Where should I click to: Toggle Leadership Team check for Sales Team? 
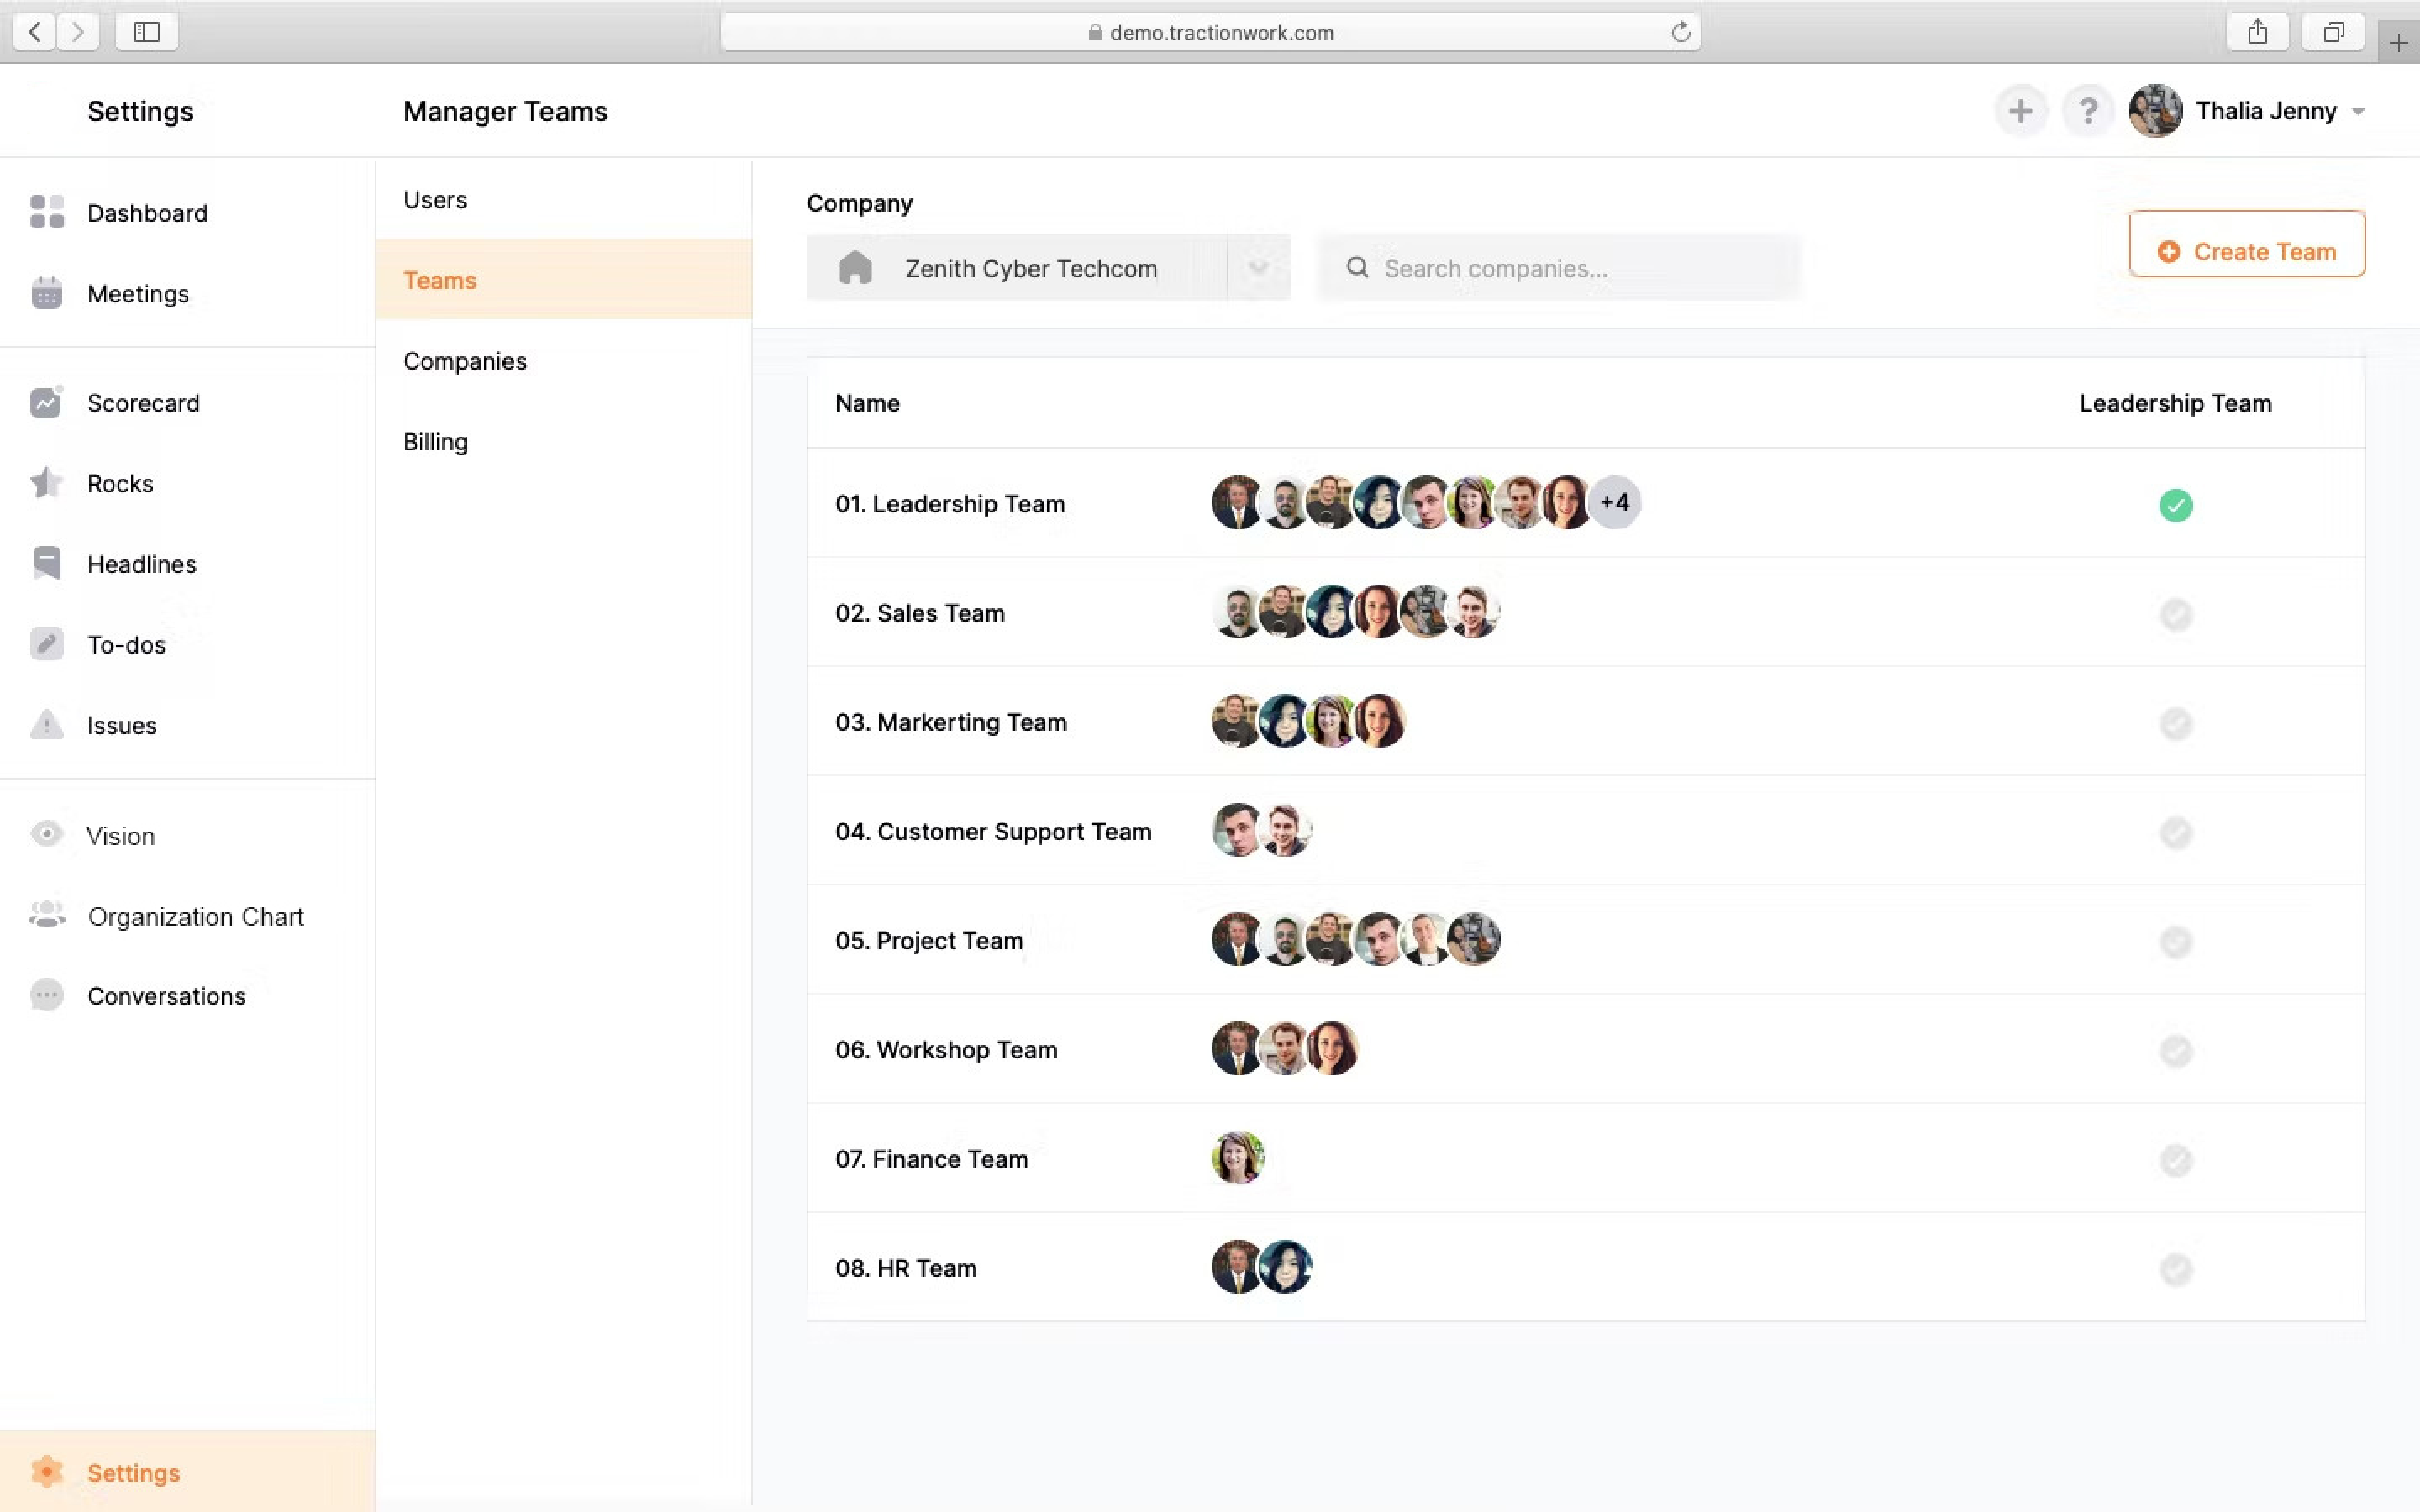[2175, 614]
